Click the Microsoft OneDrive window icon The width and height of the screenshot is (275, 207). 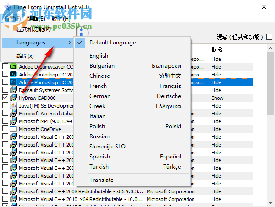point(13,129)
